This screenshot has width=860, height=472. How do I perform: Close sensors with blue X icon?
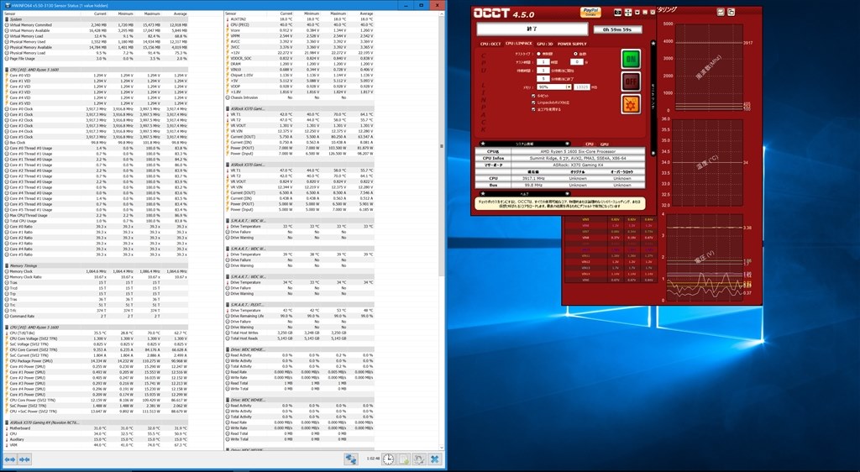coord(434,459)
